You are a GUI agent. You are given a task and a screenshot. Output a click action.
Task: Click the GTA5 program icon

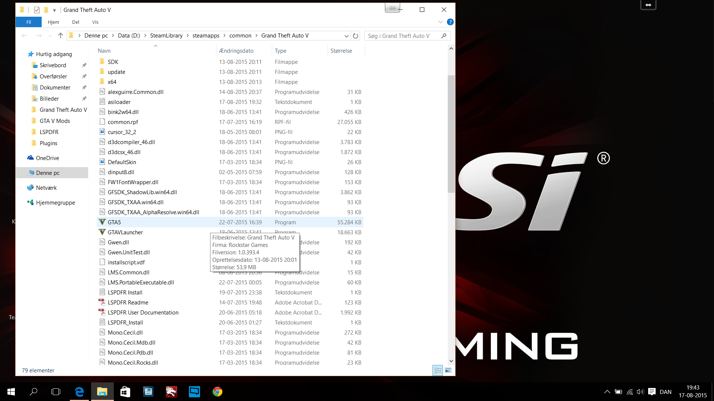tap(102, 222)
